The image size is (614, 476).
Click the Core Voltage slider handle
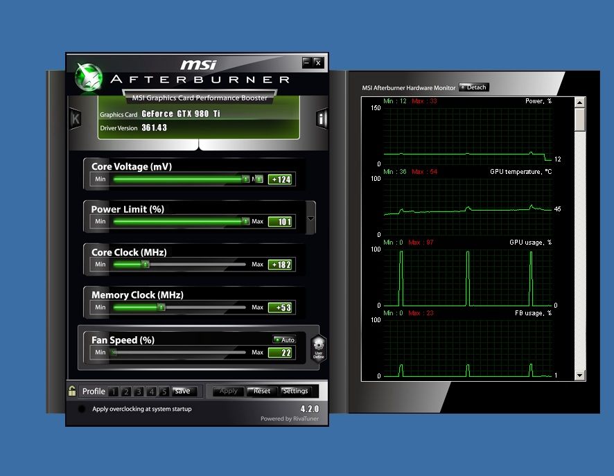coord(245,179)
